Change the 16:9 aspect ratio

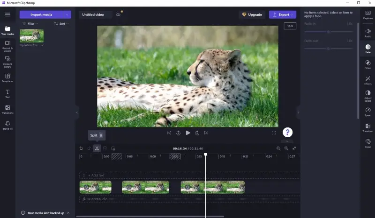click(290, 26)
